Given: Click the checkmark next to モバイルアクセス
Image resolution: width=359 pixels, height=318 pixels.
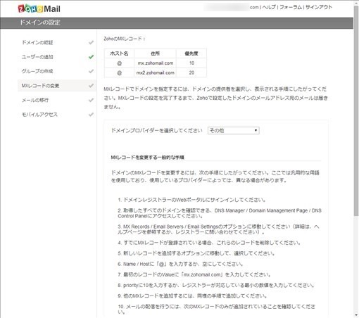Looking at the screenshot, I should point(91,115).
